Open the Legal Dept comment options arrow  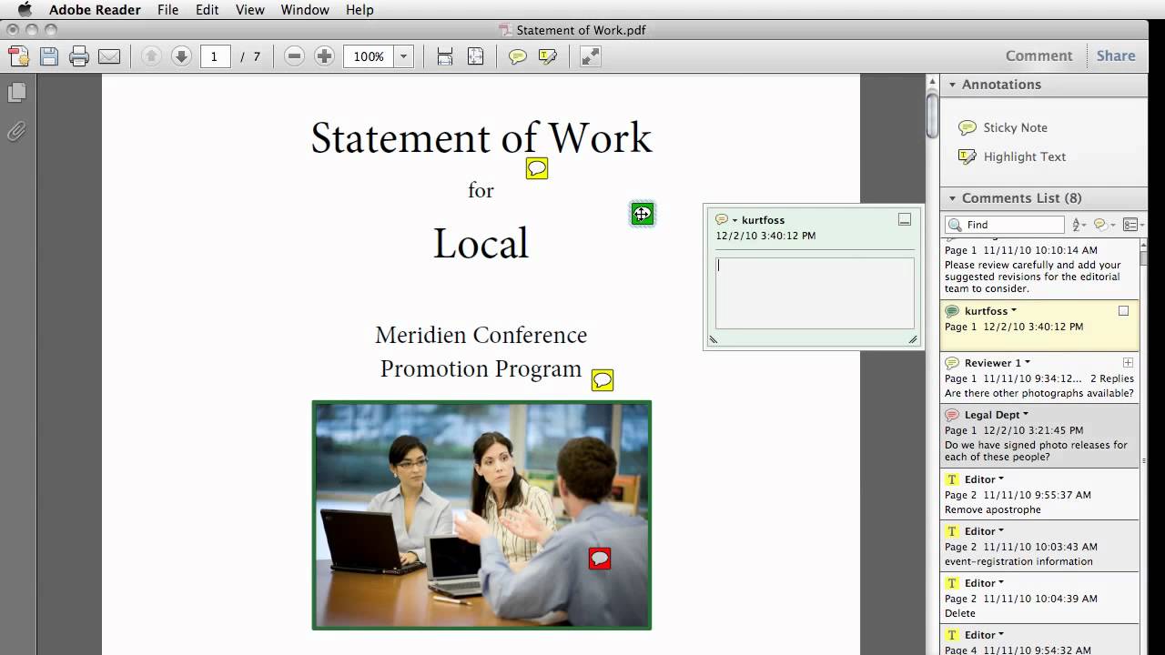point(1026,415)
